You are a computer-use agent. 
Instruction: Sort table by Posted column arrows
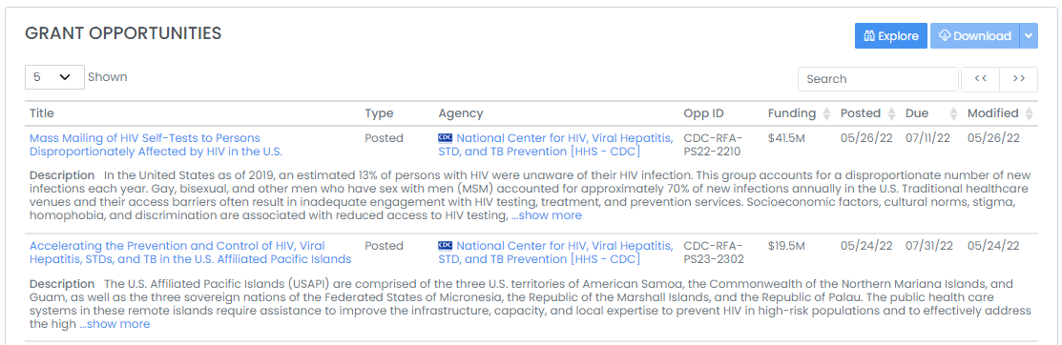891,113
